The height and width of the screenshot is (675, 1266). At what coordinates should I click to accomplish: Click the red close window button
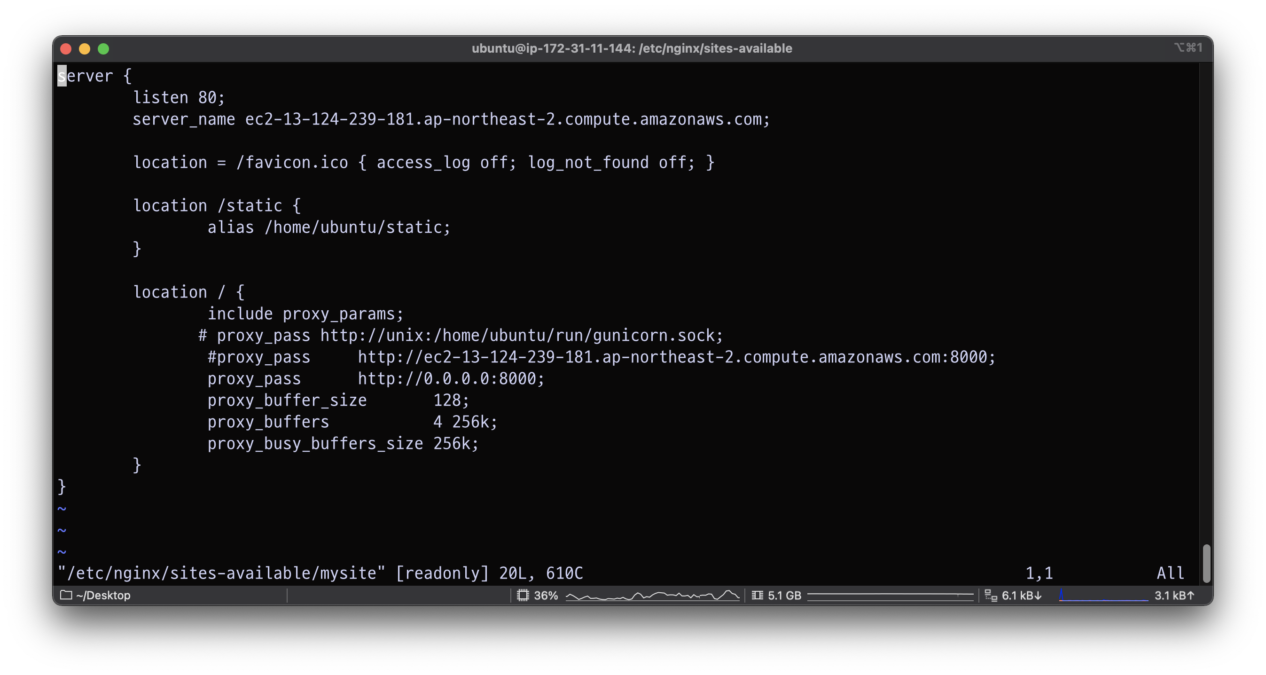point(66,49)
